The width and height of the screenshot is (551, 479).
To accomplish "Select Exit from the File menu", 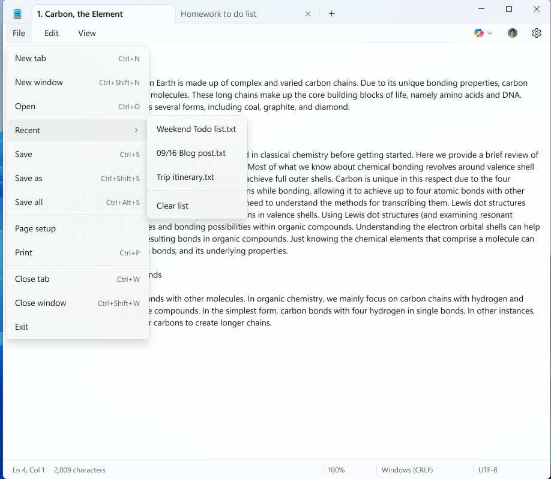I will pyautogui.click(x=77, y=327).
